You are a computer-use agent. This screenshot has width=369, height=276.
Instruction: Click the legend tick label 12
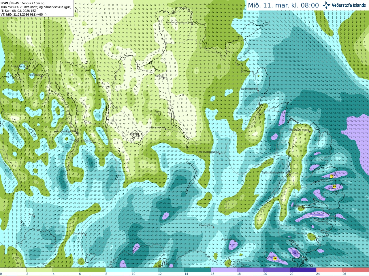[160, 274]
